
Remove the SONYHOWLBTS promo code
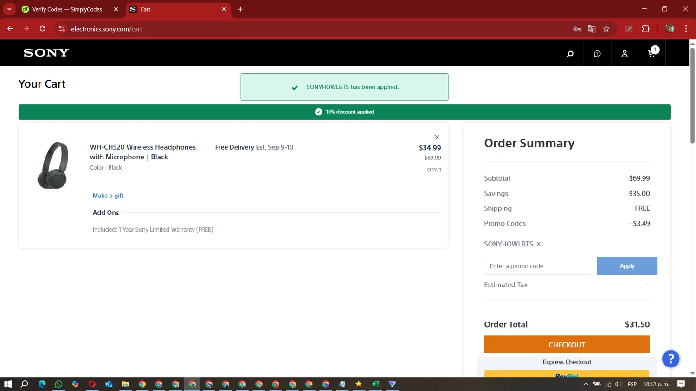(538, 244)
